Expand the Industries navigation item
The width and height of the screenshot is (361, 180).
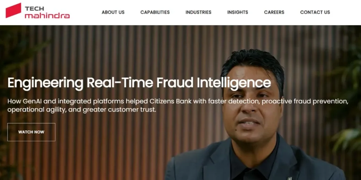(x=198, y=12)
